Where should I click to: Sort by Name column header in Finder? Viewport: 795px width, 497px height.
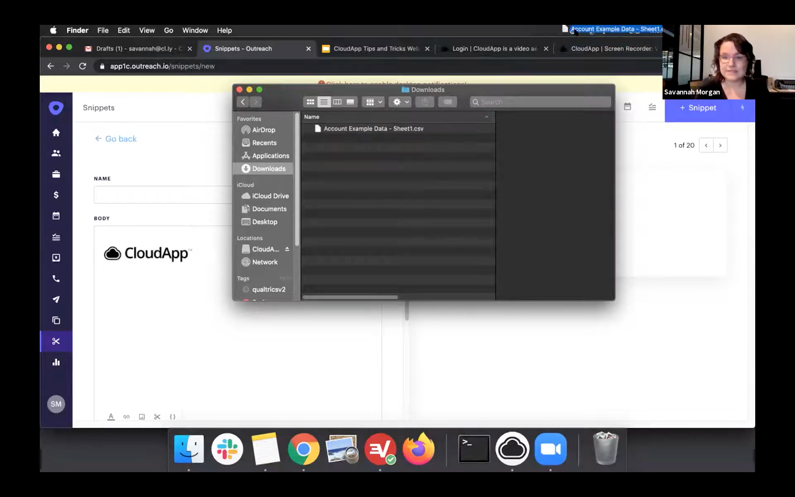[397, 117]
